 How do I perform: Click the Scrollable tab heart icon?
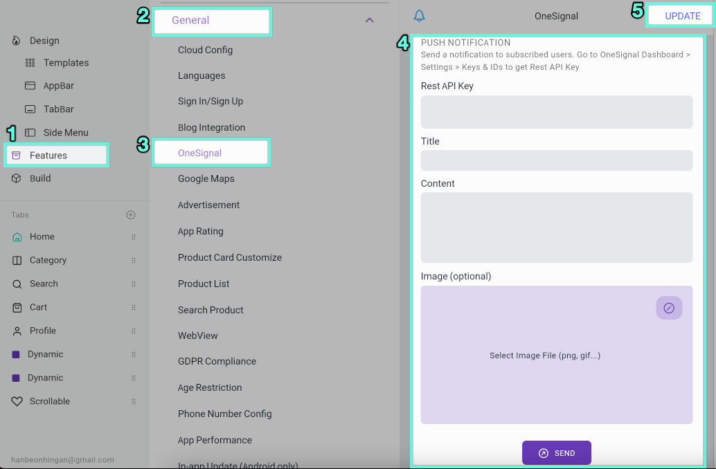pyautogui.click(x=17, y=401)
